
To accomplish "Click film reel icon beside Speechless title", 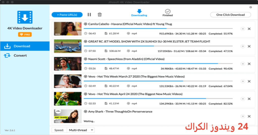I will point(85,59).
